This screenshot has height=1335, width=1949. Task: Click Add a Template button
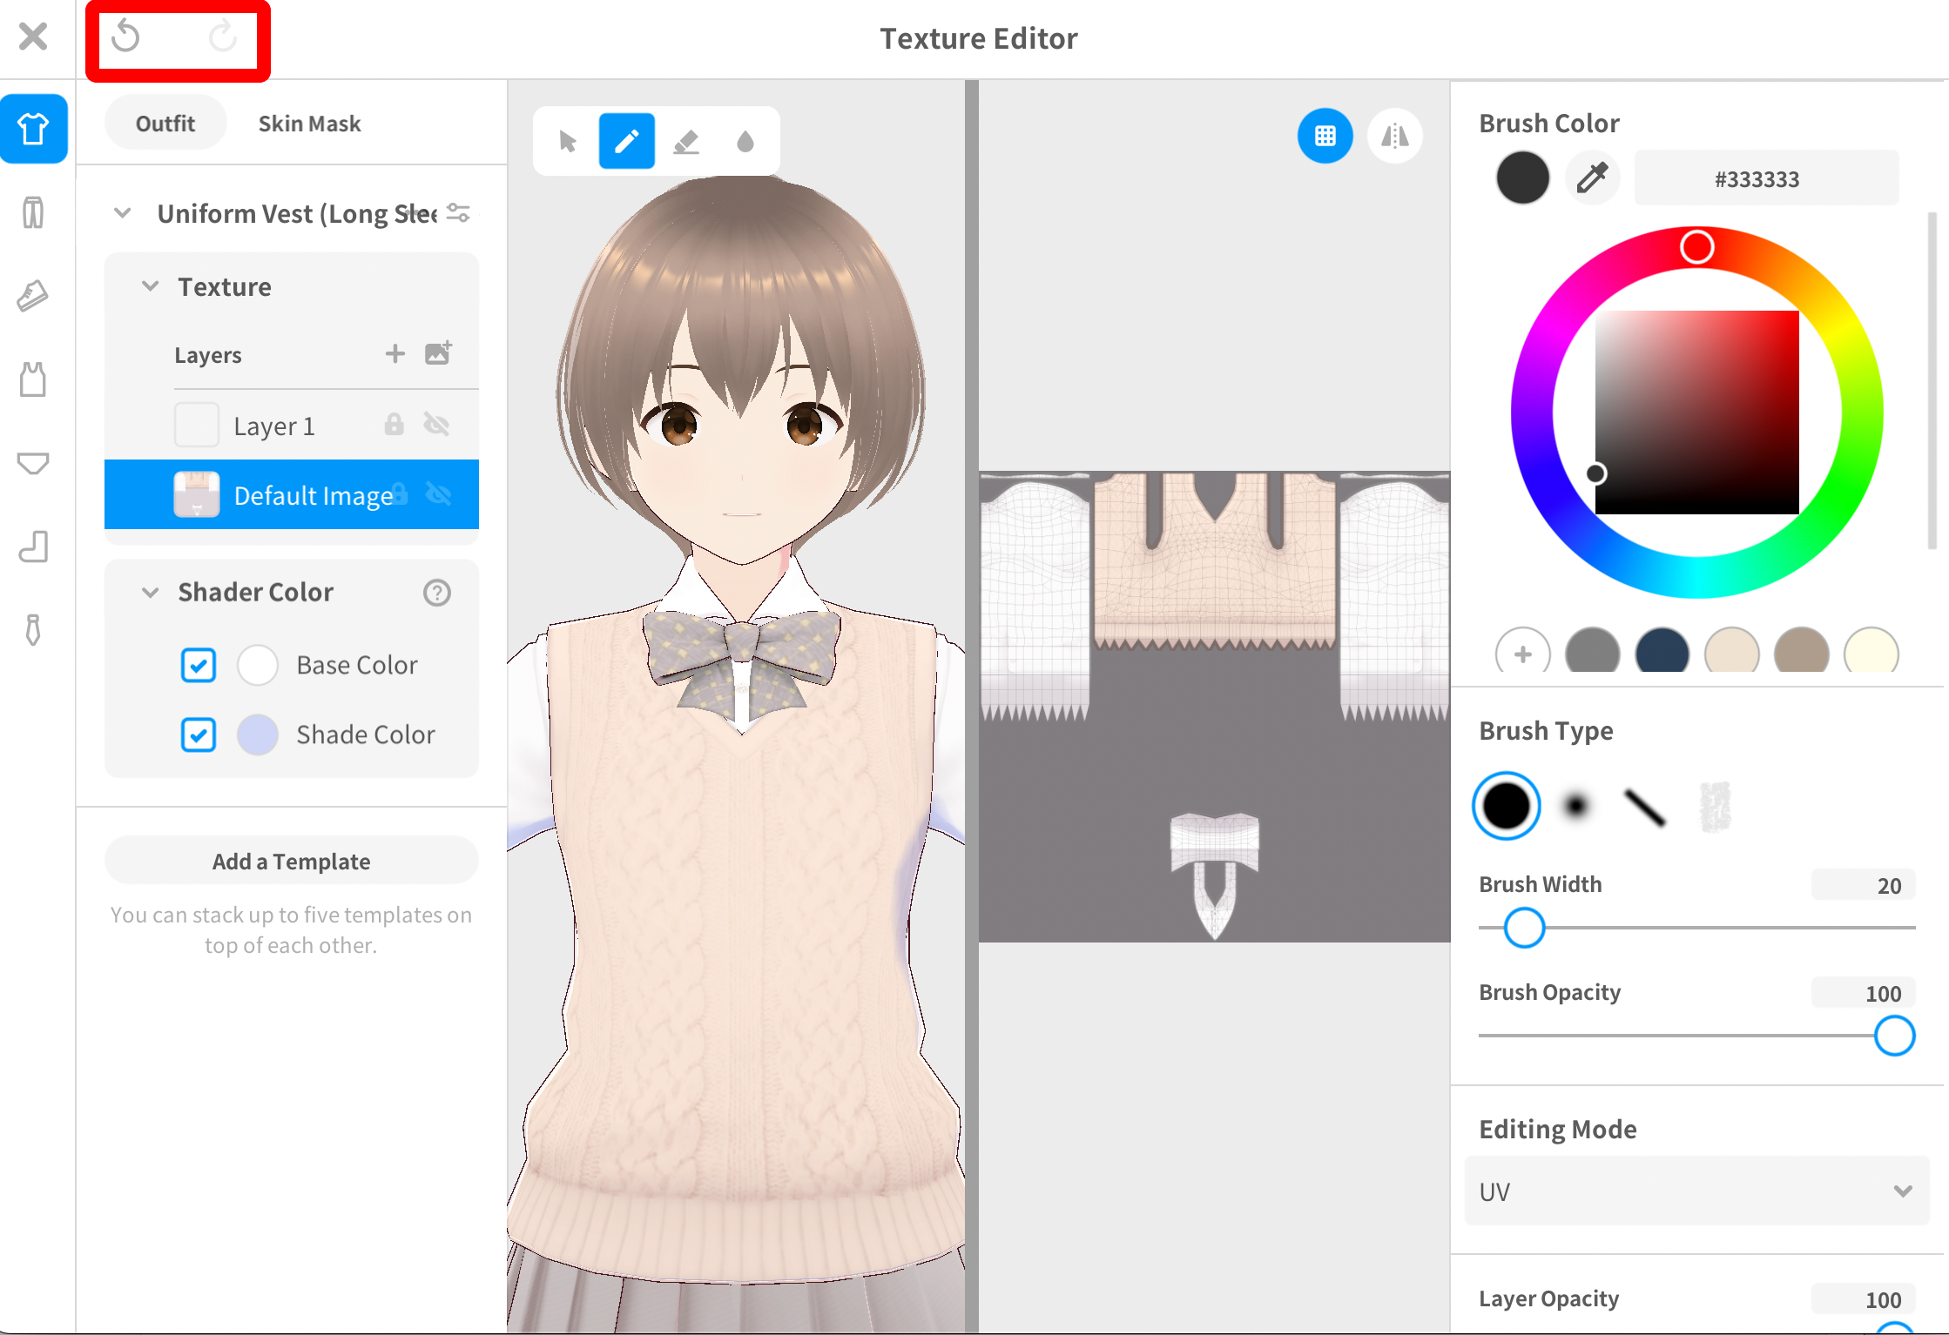(290, 858)
